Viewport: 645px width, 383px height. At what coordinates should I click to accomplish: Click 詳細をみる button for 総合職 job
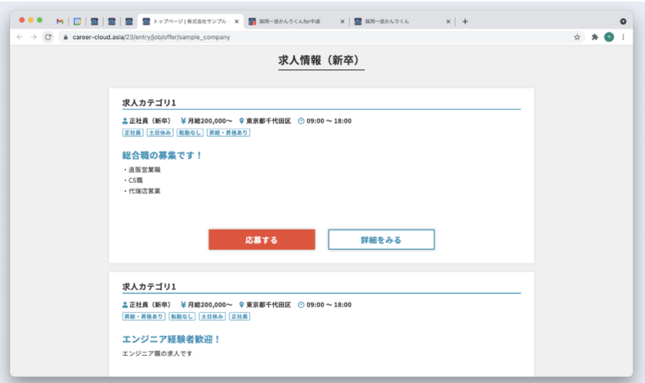click(381, 240)
